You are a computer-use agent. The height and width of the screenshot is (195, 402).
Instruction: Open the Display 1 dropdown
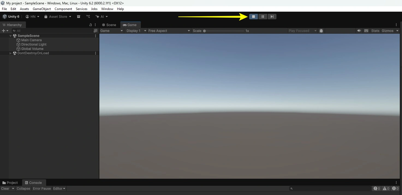(136, 31)
